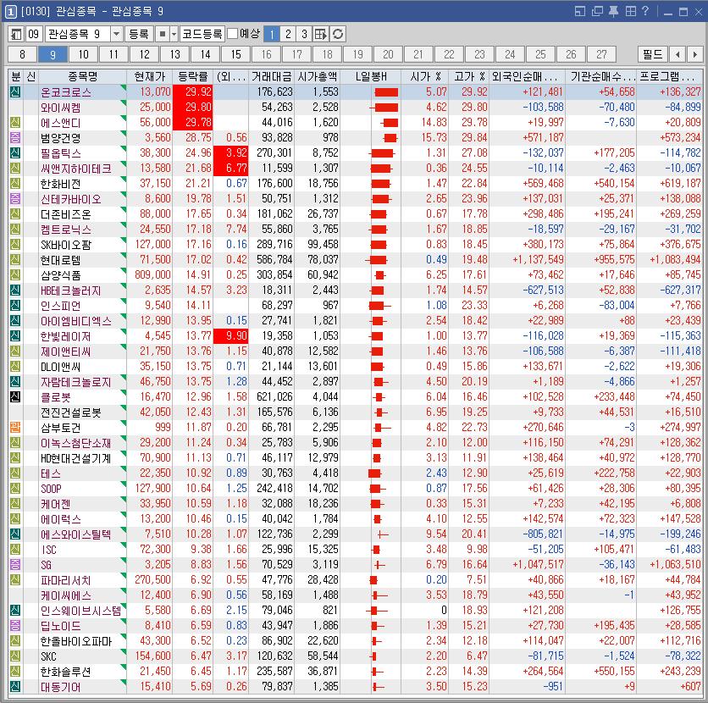
Task: Select the 와이씨켐 stock name
Action: pos(60,108)
